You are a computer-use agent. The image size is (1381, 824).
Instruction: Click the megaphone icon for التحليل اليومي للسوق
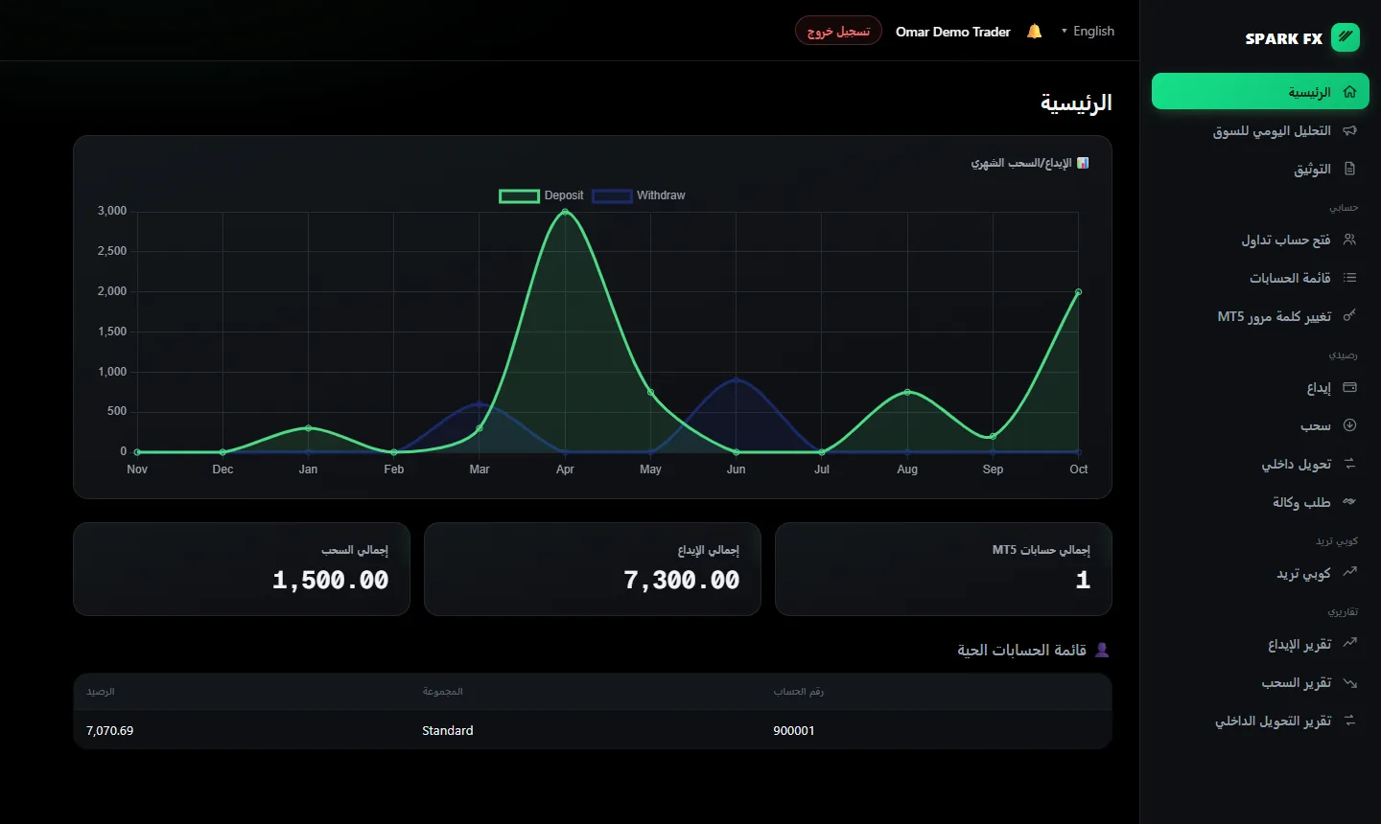click(1350, 130)
